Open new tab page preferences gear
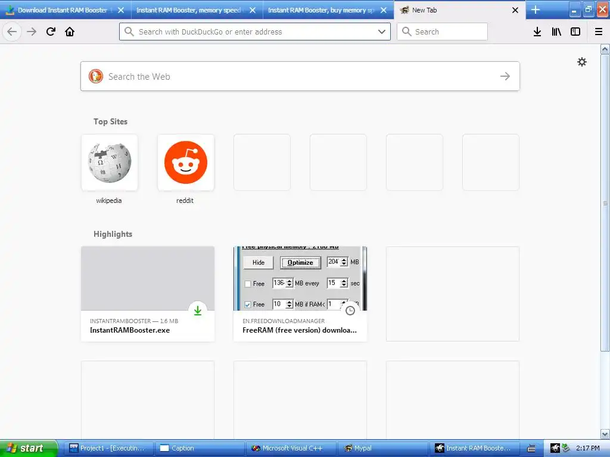This screenshot has height=457, width=610. (582, 62)
